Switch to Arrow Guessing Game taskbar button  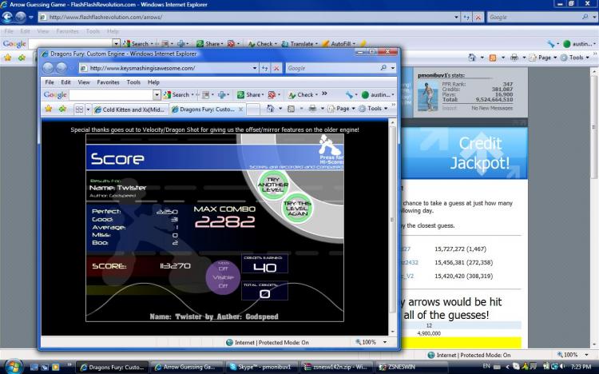(185, 367)
